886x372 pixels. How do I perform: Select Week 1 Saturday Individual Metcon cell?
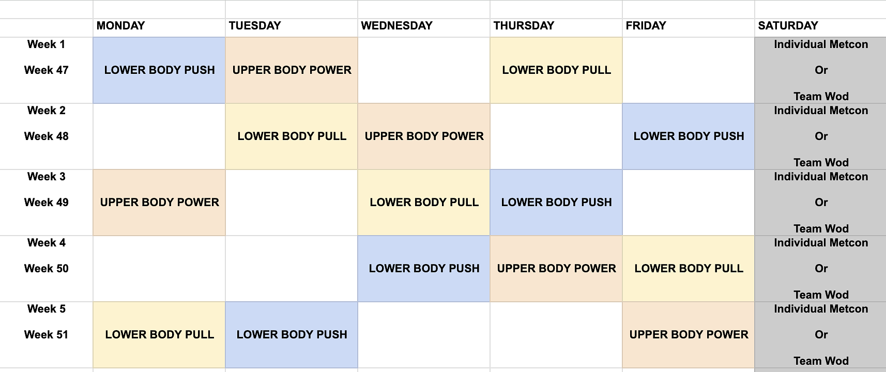tap(820, 70)
